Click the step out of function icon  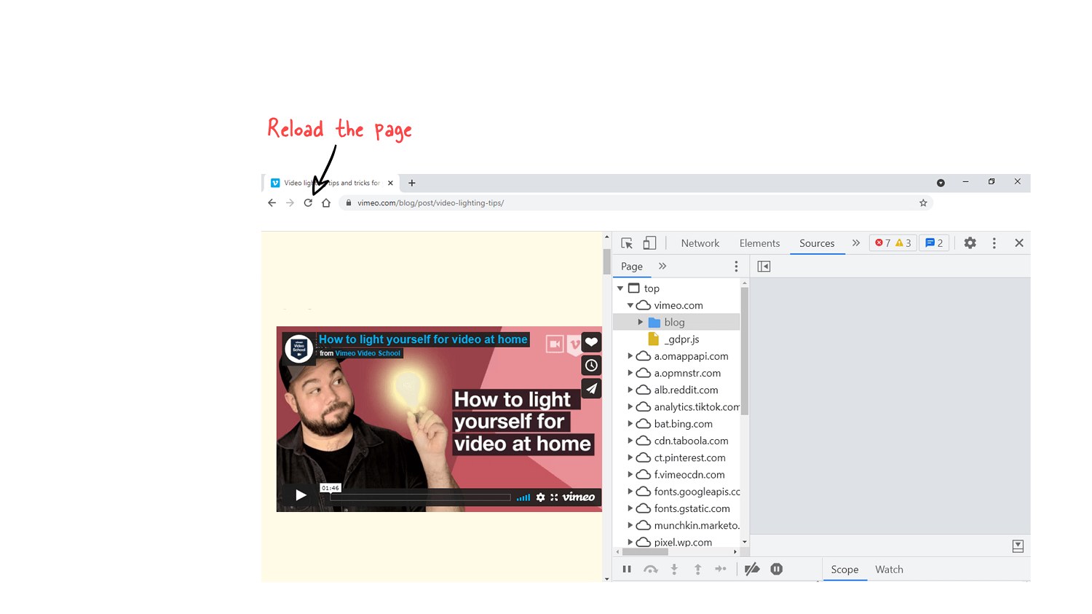pos(697,570)
